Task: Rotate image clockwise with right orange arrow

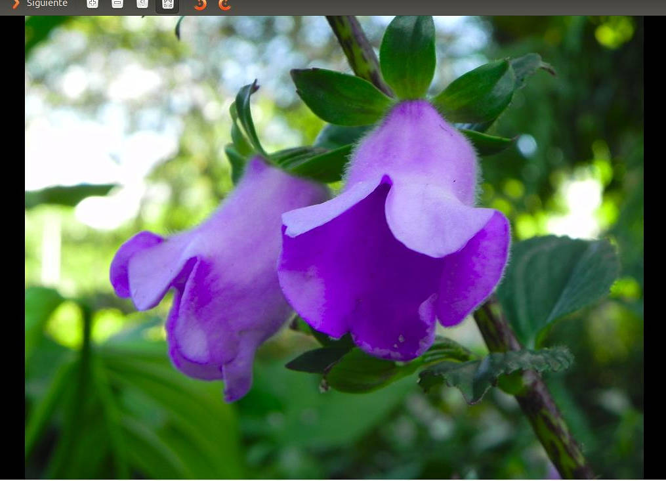Action: coord(224,4)
